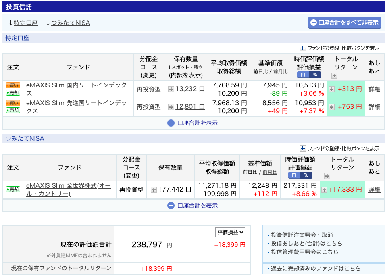The width and height of the screenshot is (387, 277).
Task: Open eMAXIS Slim 全世界株式 fund page
Action: (x=69, y=190)
